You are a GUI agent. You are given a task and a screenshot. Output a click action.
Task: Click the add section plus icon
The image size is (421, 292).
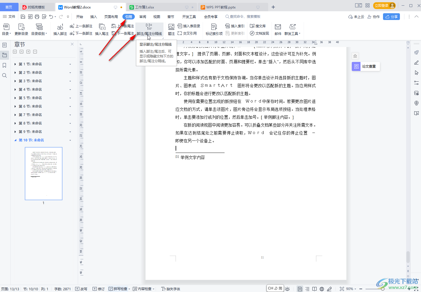click(28, 52)
